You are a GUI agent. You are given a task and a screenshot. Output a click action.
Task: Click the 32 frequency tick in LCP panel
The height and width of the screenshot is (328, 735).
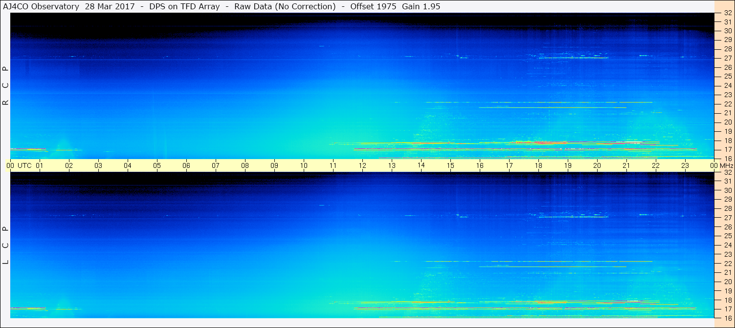(x=728, y=172)
